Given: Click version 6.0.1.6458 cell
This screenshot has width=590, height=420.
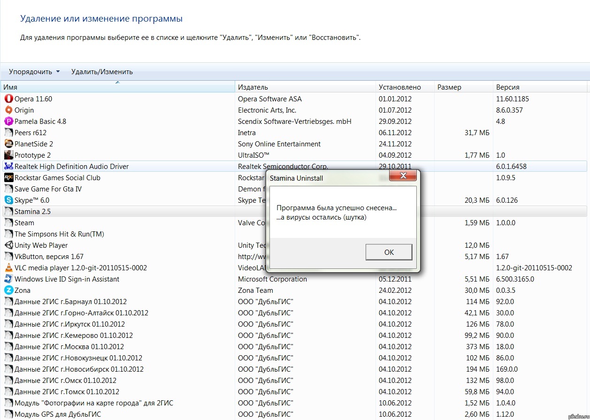Looking at the screenshot, I should pyautogui.click(x=511, y=166).
